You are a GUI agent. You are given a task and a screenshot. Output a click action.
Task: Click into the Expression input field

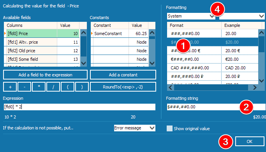point(79,107)
